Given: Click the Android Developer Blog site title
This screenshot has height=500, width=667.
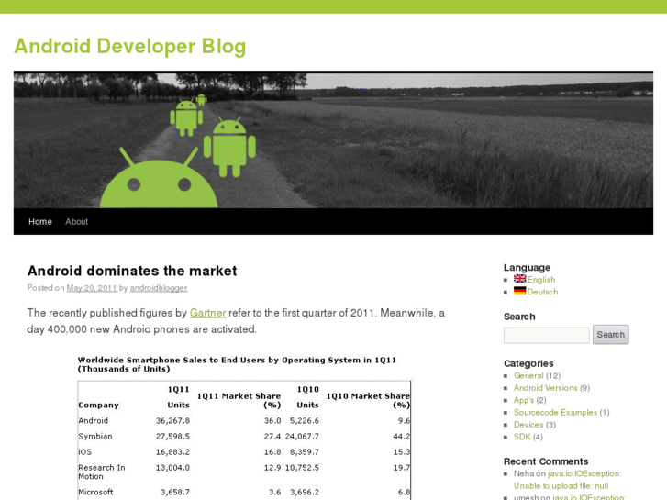Looking at the screenshot, I should click(130, 46).
